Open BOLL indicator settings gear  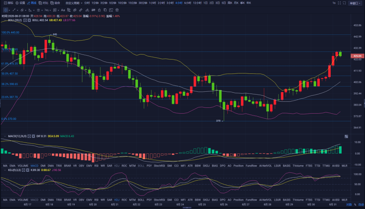click(x=25, y=20)
